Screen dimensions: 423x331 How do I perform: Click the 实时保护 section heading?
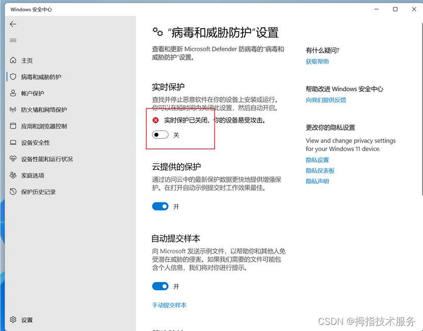point(168,87)
